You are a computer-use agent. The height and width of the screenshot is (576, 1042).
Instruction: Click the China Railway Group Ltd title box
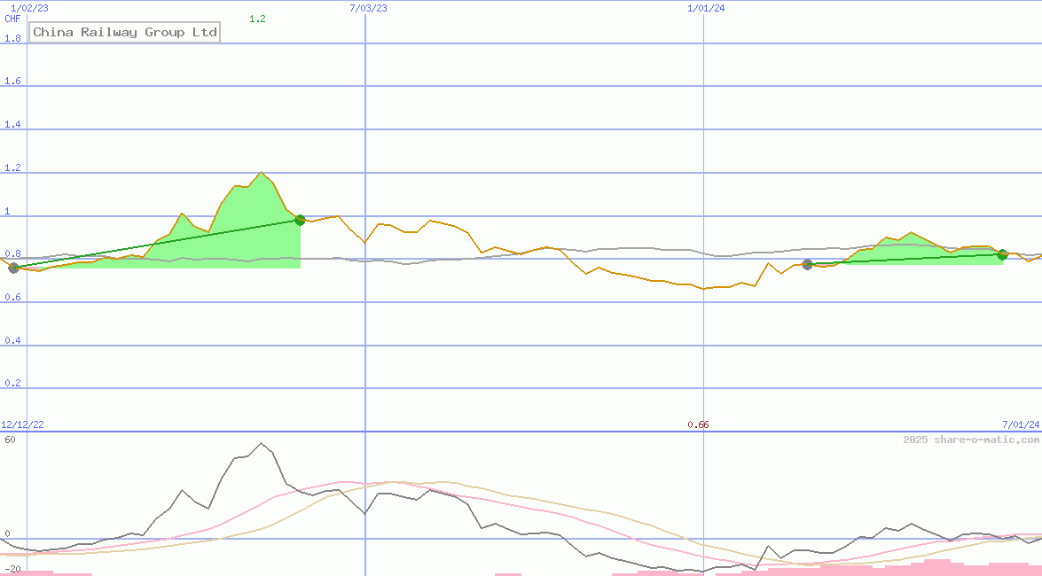coord(124,32)
